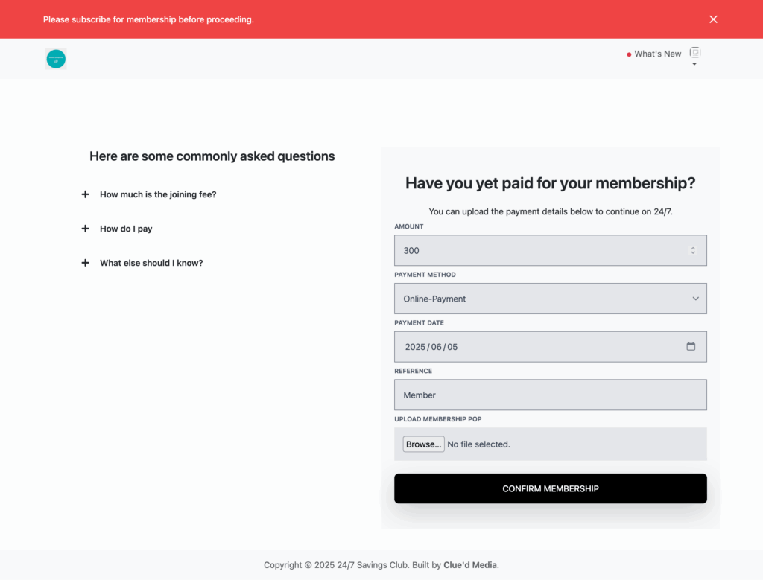Click the calendar icon in Payment Date field
The image size is (763, 580).
691,346
